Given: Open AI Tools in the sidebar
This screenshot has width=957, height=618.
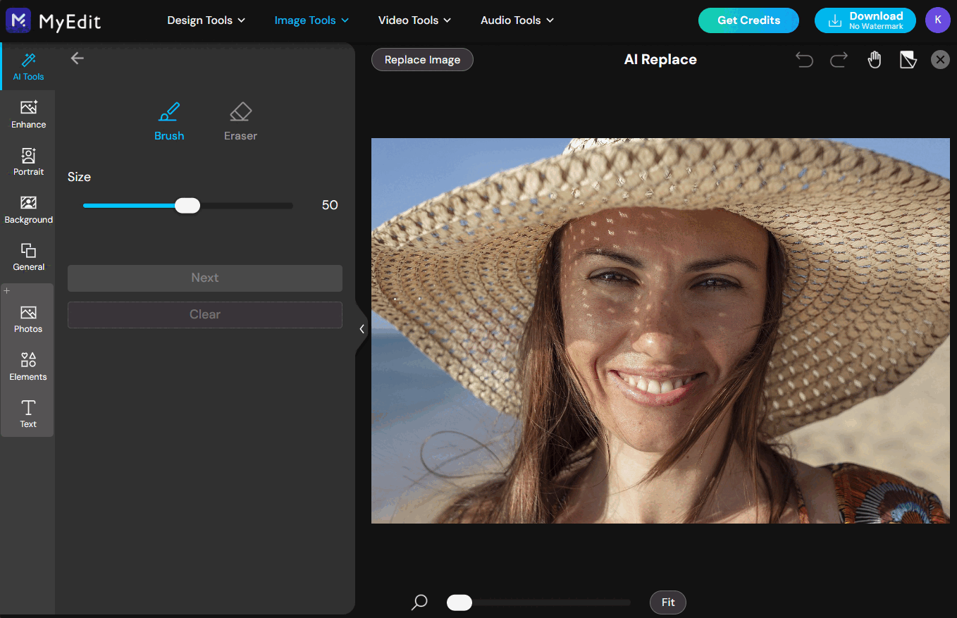Looking at the screenshot, I should pyautogui.click(x=28, y=66).
